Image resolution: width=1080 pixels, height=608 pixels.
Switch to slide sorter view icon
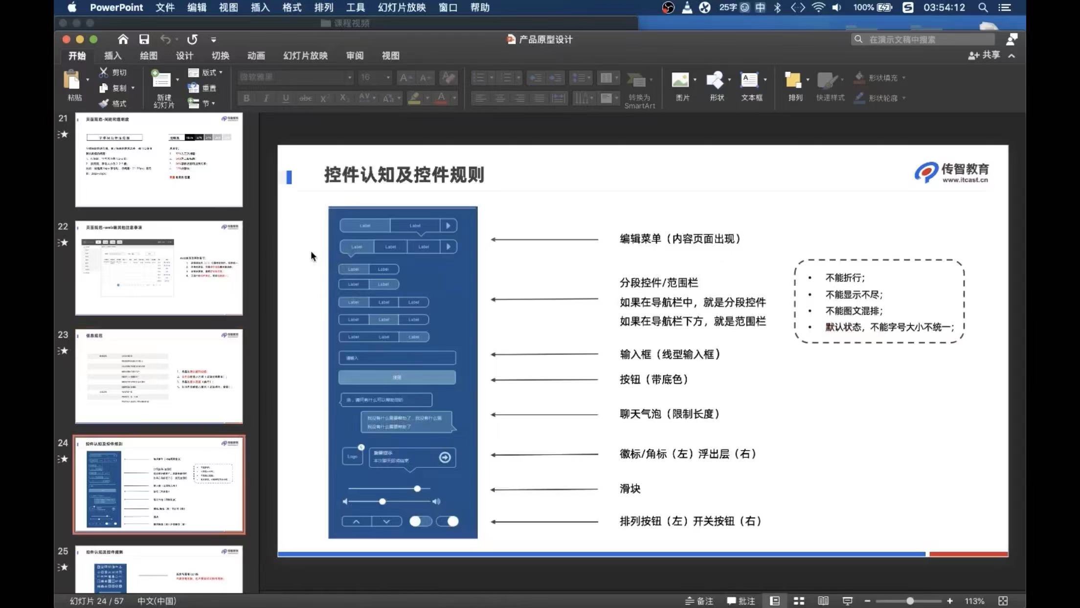pos(799,601)
